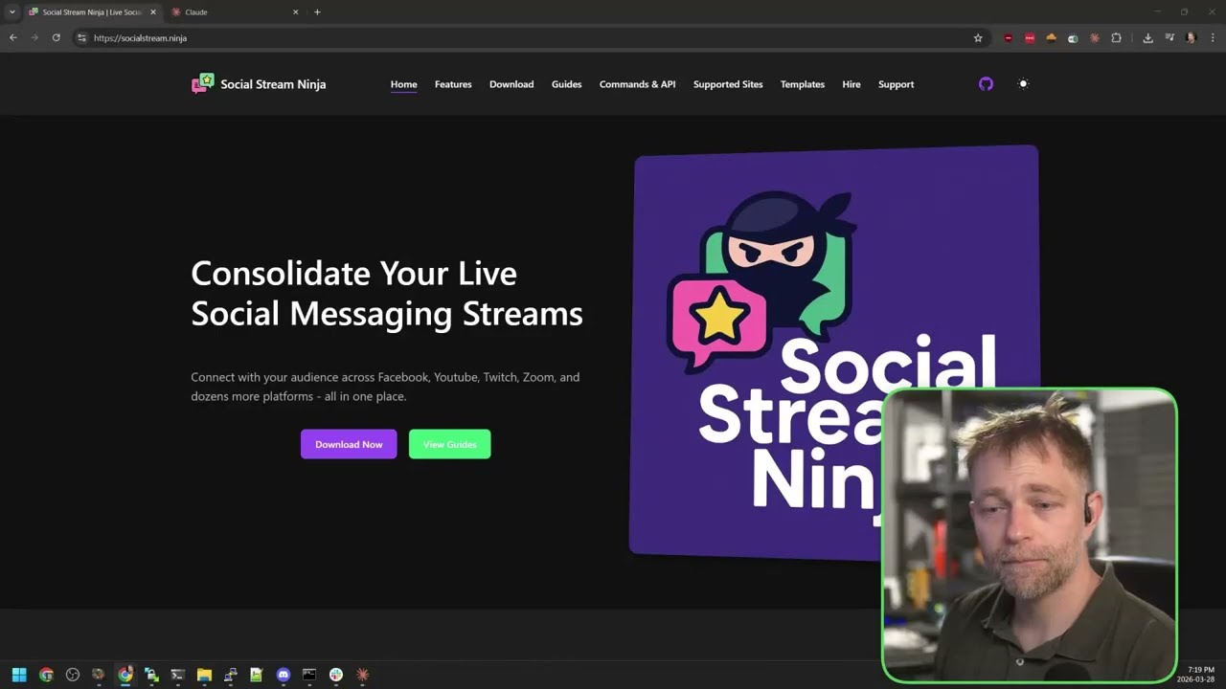This screenshot has height=689, width=1226.
Task: Open the Hire nav link
Action: [851, 84]
